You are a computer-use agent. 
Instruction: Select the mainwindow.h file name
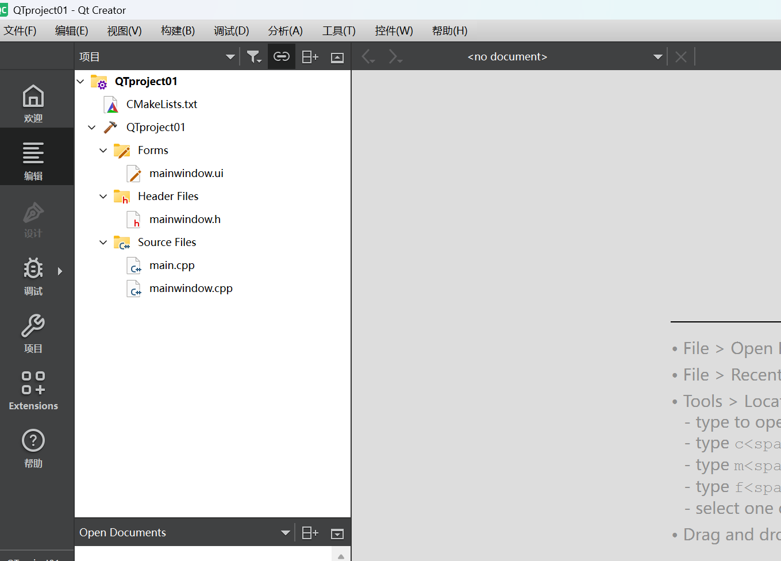pos(185,220)
